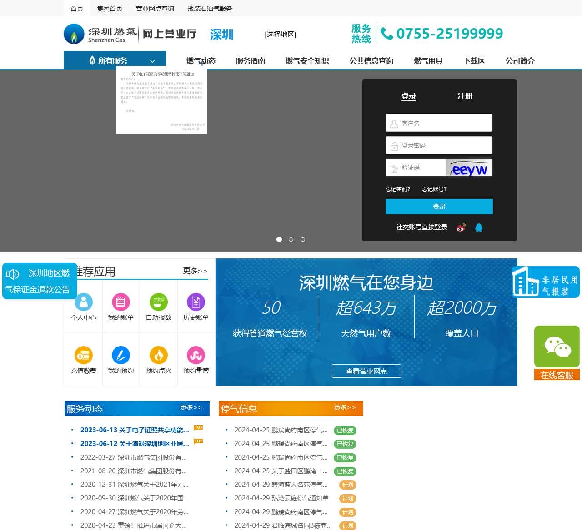Open 营业网点查询 in top bar
The height and width of the screenshot is (530, 582).
tap(155, 9)
